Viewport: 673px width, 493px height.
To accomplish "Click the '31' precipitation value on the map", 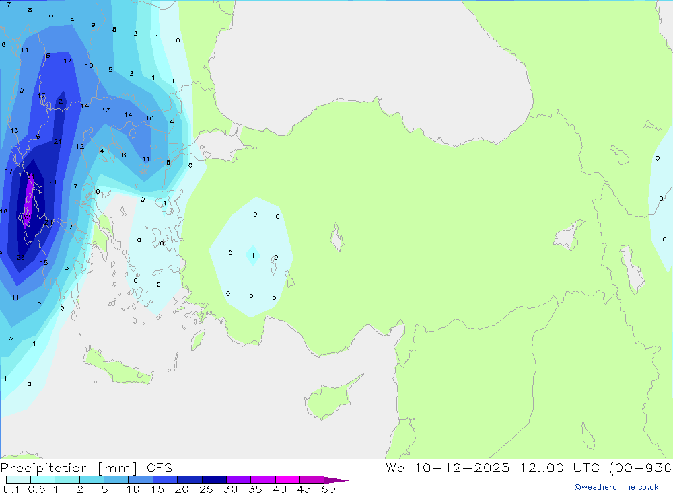I will tap(30, 176).
